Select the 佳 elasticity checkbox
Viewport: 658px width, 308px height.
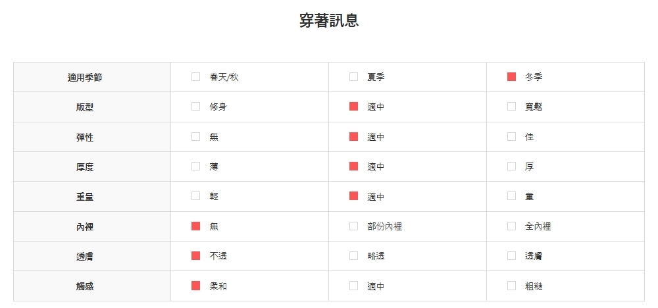tap(511, 137)
